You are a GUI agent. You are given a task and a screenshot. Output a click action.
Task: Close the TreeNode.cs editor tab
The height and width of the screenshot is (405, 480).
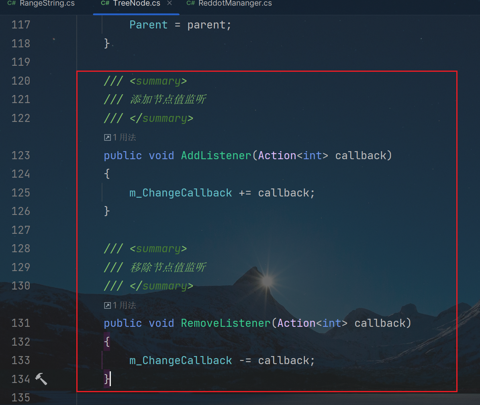[170, 3]
